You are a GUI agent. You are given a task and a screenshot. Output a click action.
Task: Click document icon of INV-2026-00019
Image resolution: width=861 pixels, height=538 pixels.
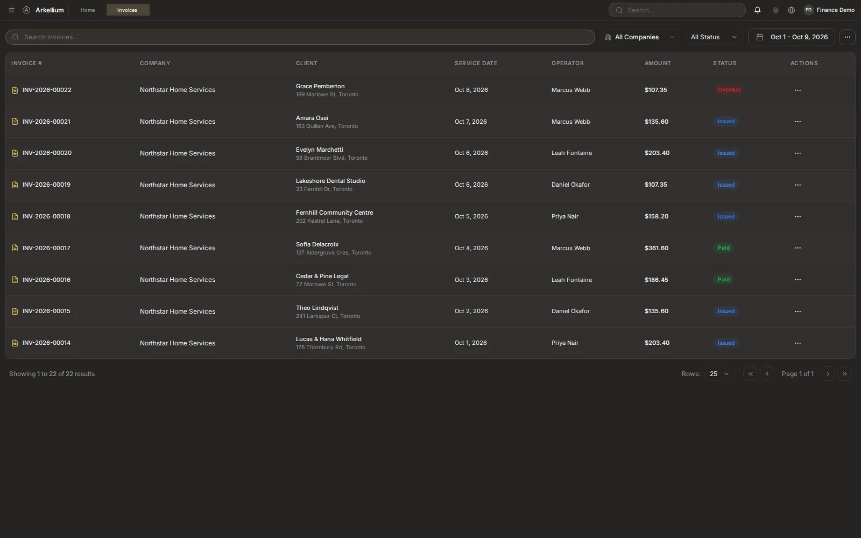[15, 185]
